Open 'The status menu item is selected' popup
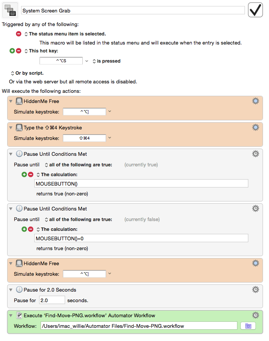The image size is (269, 341). click(x=65, y=34)
